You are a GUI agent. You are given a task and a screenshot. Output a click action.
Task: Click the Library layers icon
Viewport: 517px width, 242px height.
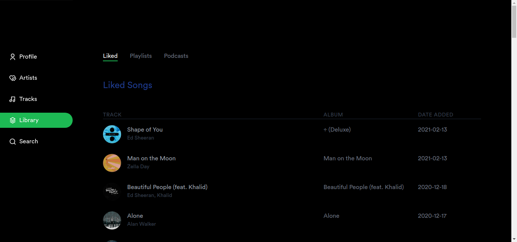(x=12, y=120)
